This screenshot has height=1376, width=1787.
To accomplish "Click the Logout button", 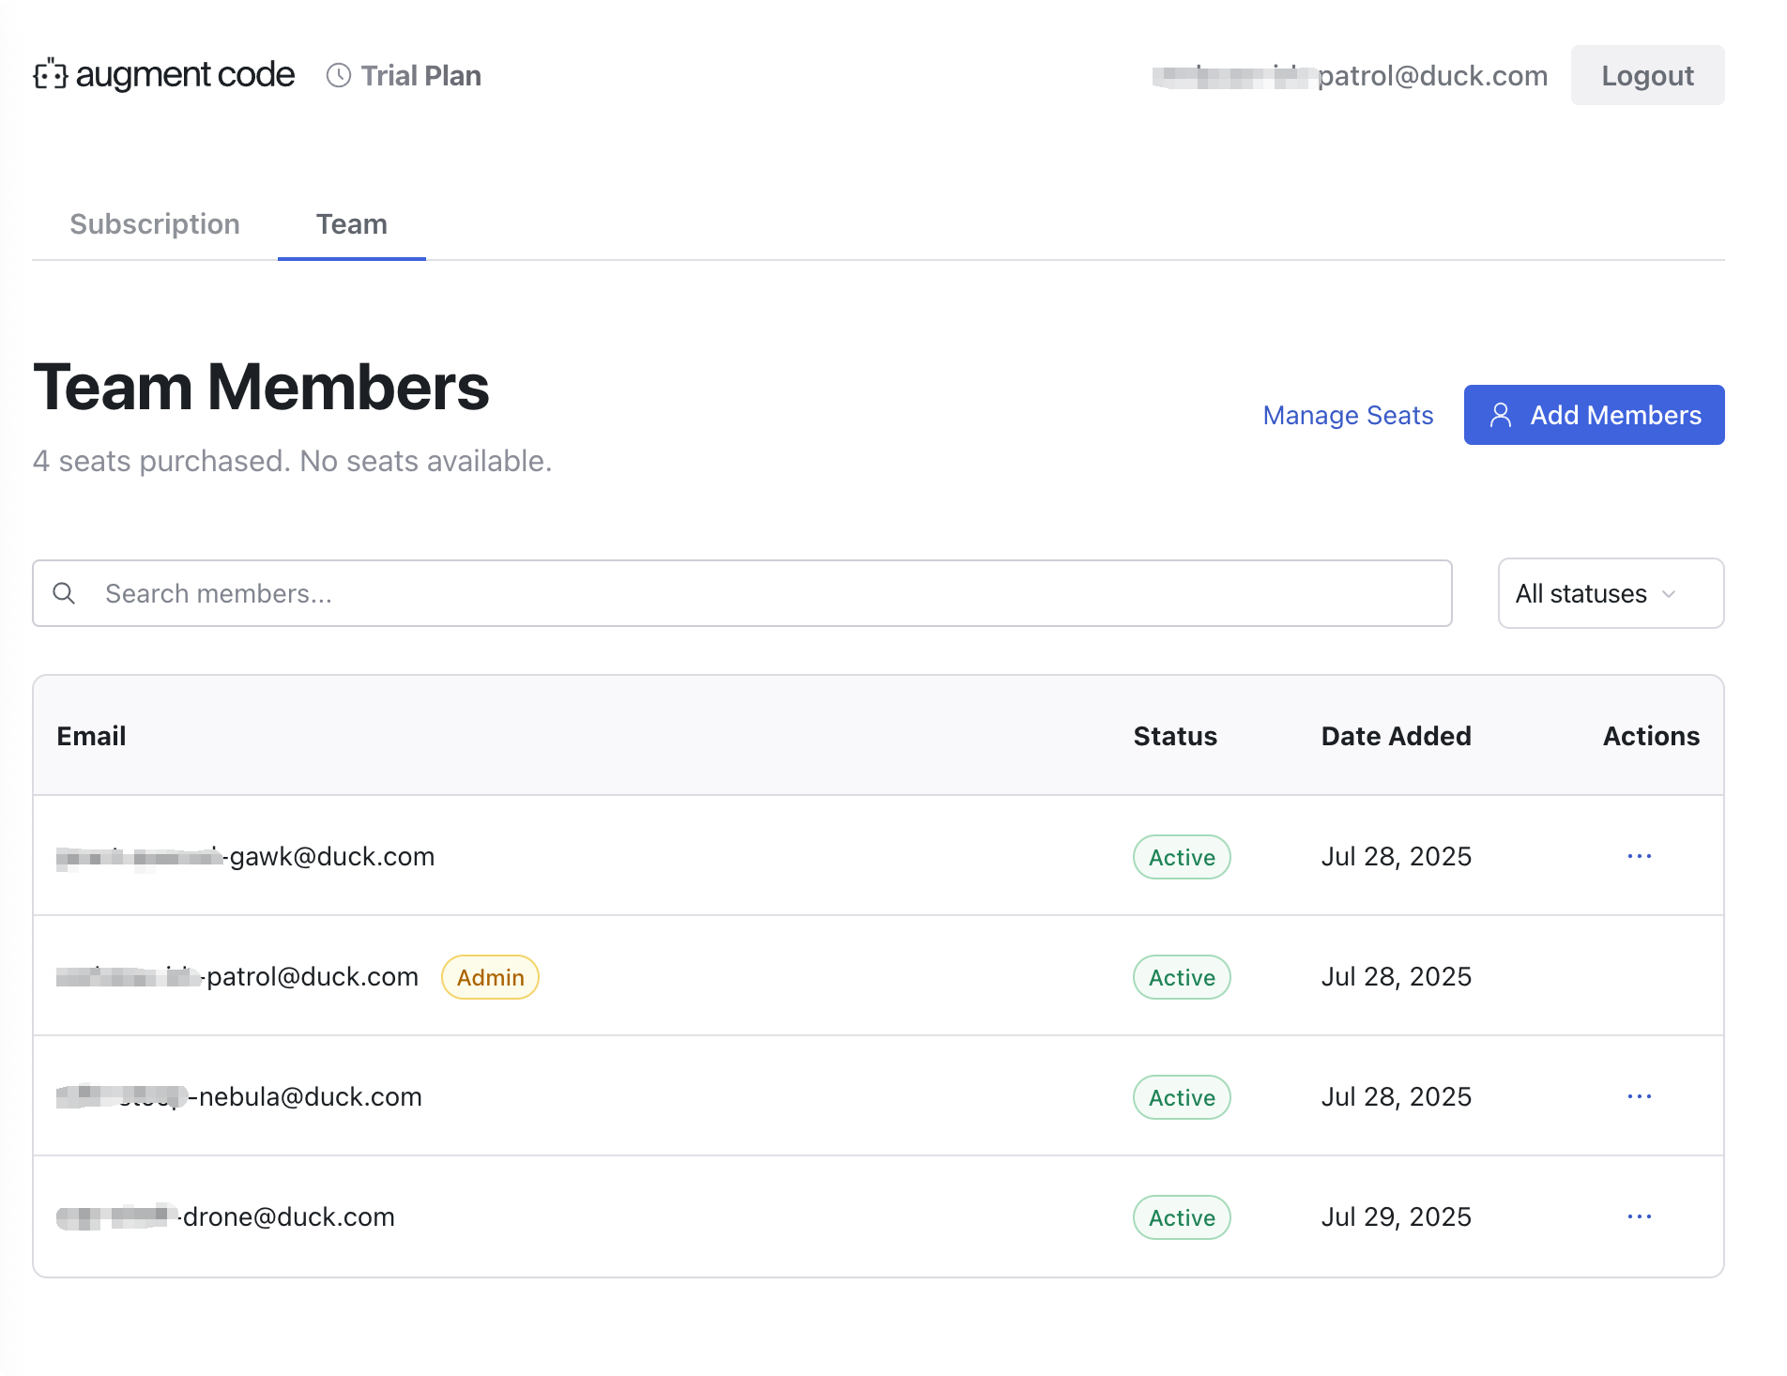I will (1647, 75).
